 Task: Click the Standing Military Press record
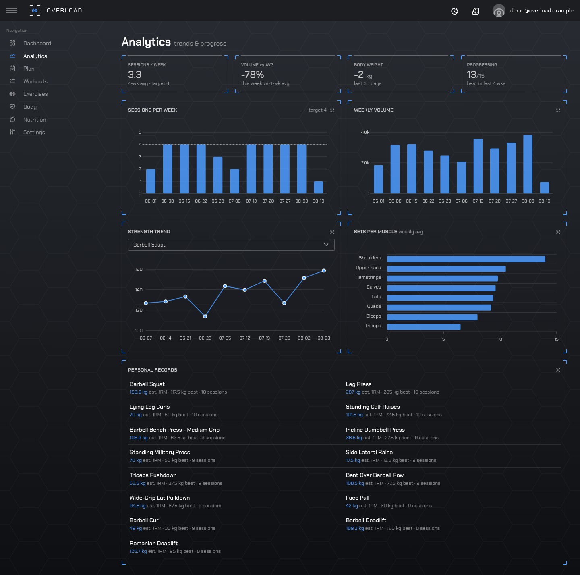[237, 456]
